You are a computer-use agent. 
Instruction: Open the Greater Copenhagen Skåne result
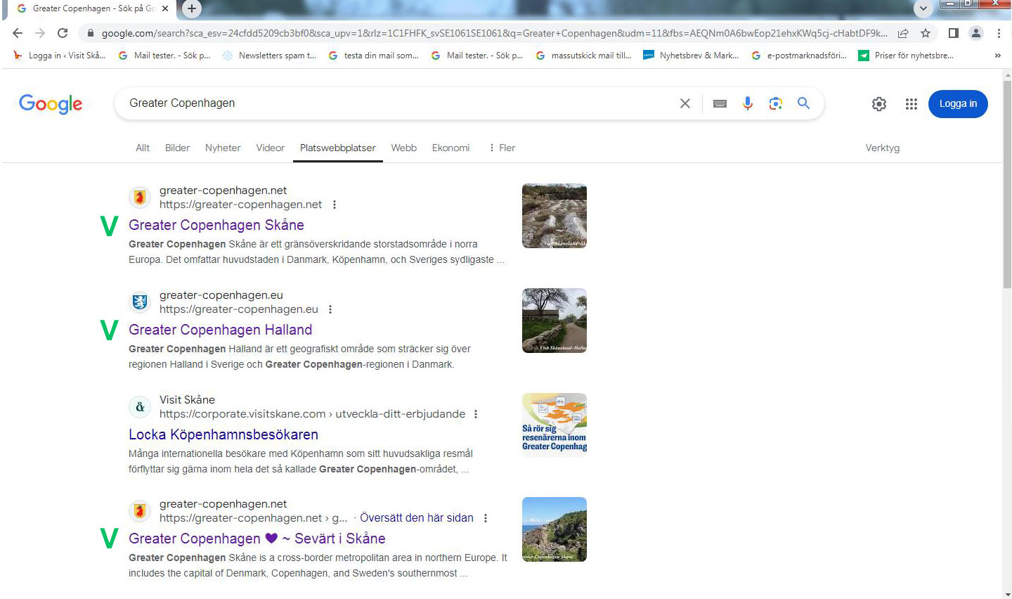(216, 225)
